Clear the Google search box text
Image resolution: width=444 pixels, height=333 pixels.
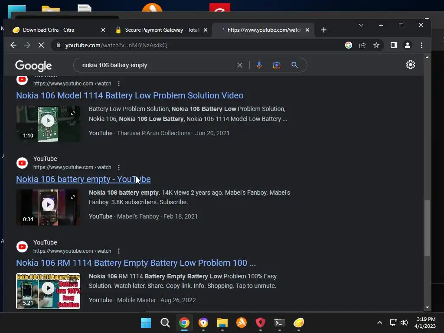(x=239, y=65)
